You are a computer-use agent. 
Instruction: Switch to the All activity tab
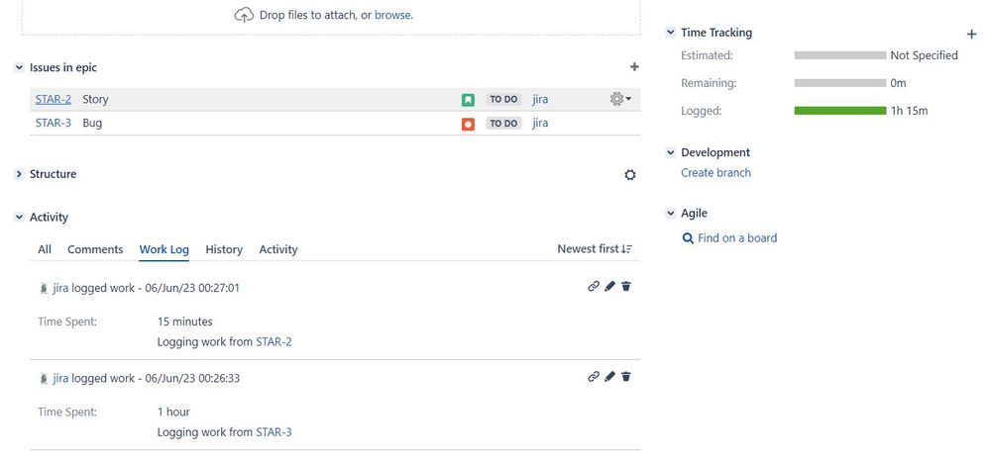(45, 249)
